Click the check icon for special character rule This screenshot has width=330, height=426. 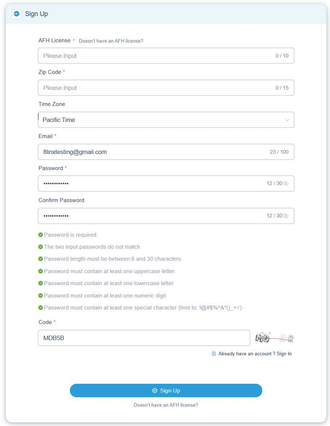tap(40, 308)
